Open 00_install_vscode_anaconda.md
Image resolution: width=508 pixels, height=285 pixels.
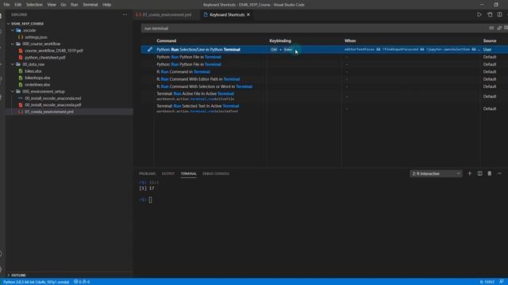click(53, 98)
